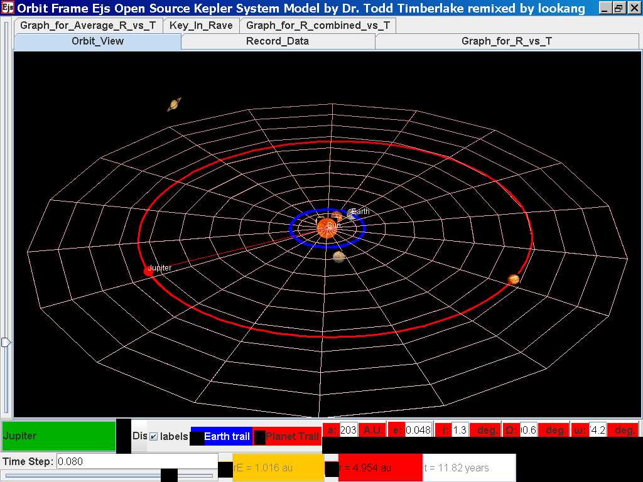
Task: Toggle the Earth trail checkbox
Action: 222,437
